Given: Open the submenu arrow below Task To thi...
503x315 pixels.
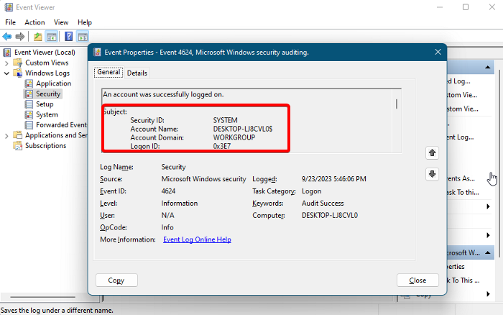Looking at the screenshot, I should (x=488, y=206).
